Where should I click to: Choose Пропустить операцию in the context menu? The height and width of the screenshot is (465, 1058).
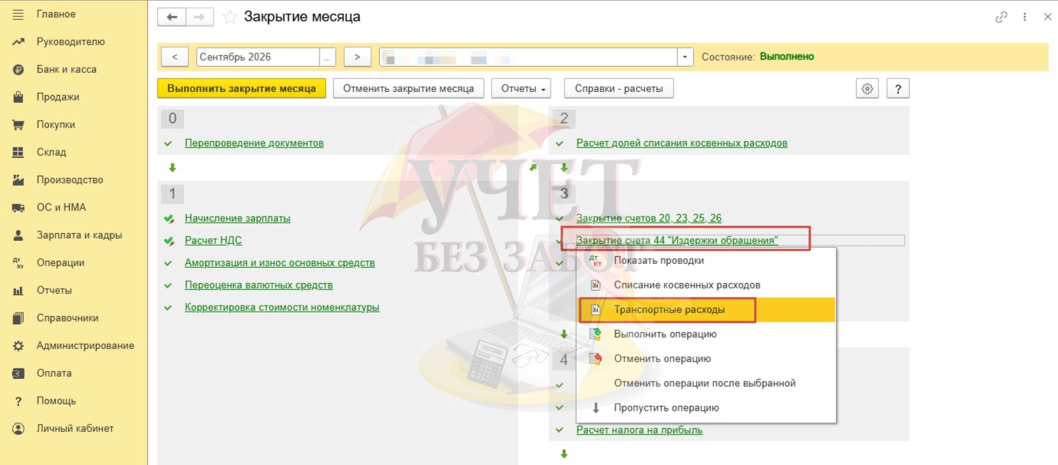tap(706, 408)
